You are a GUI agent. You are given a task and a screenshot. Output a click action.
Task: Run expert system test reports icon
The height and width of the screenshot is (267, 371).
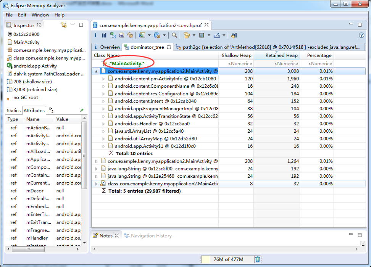pyautogui.click(x=142, y=35)
